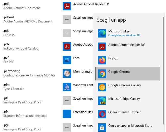
Task: Click Adobe Acrobat Document description
Action: [x=22, y=8]
